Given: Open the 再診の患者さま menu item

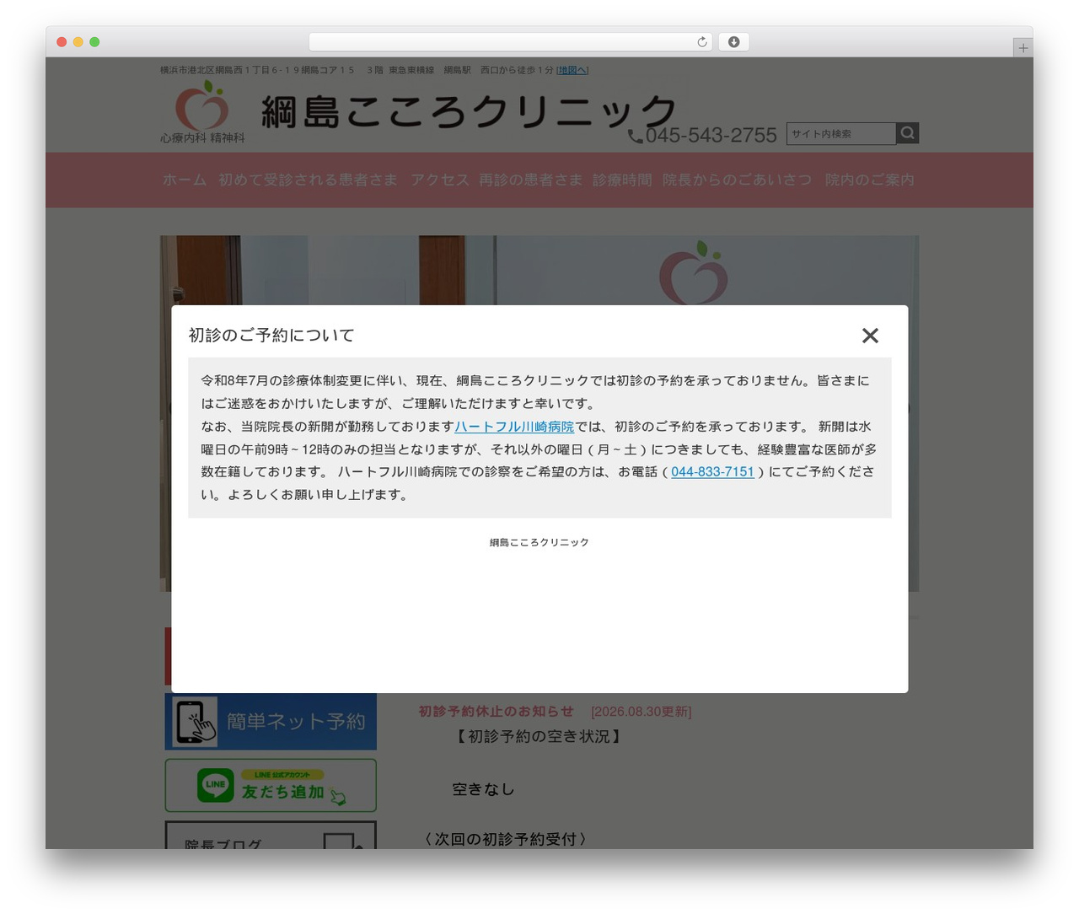Looking at the screenshot, I should (530, 180).
